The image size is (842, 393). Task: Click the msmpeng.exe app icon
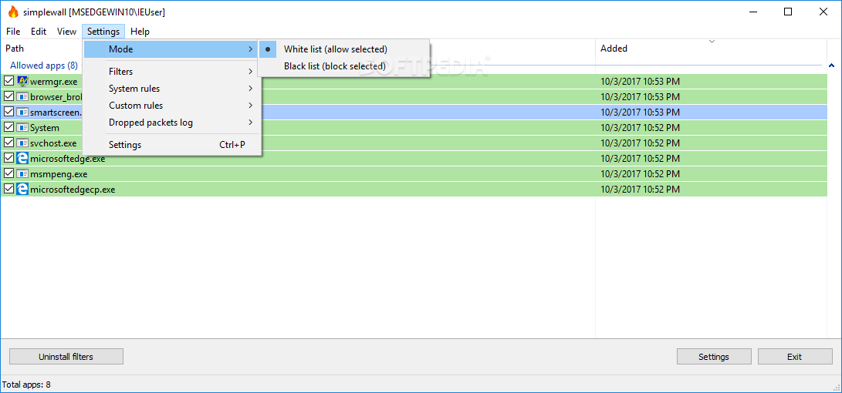click(22, 174)
